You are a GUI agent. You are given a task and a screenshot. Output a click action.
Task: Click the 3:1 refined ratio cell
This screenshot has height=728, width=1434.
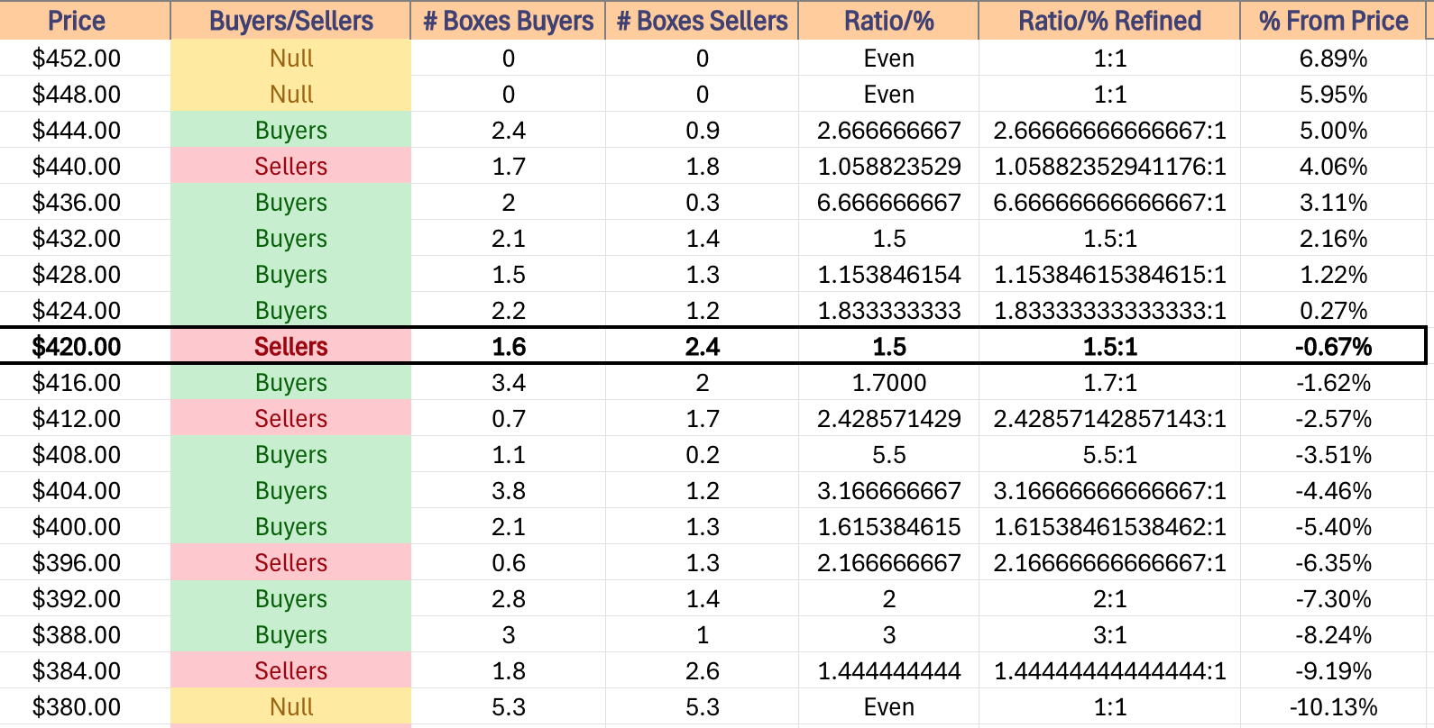(1109, 635)
